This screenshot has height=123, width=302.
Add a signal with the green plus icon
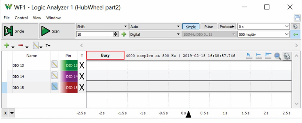pyautogui.click(x=7, y=46)
